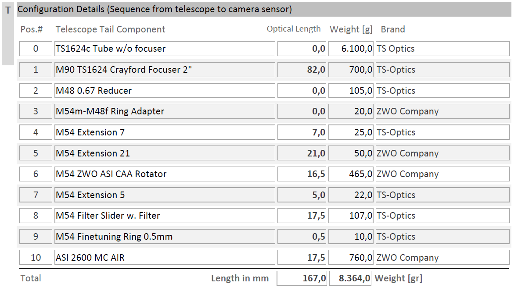The height and width of the screenshot is (291, 518).
Task: Select the M54 Filter Slider w. Filter field
Action: 165,216
